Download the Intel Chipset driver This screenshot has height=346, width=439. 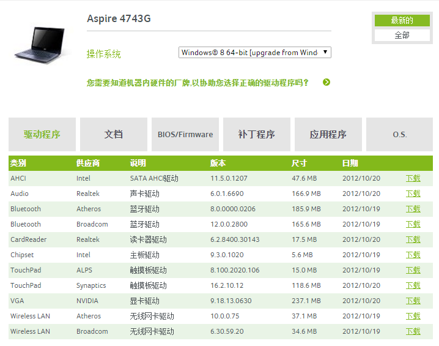pyautogui.click(x=413, y=255)
